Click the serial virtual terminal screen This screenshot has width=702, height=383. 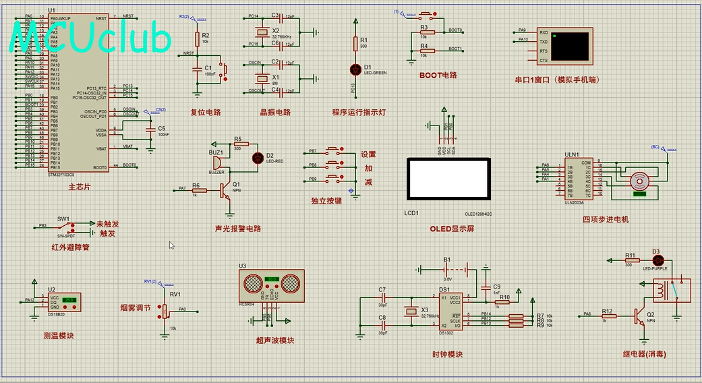pos(569,46)
